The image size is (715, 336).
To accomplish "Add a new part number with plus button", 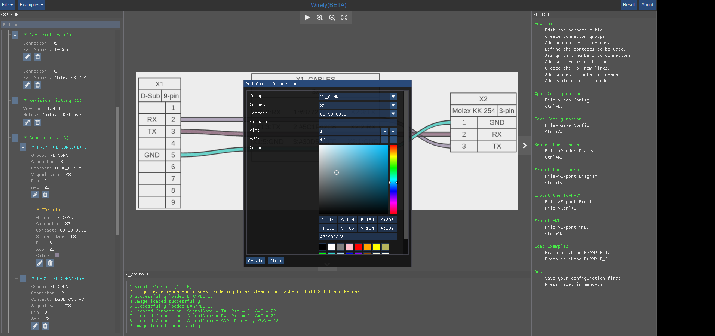I will click(x=15, y=35).
